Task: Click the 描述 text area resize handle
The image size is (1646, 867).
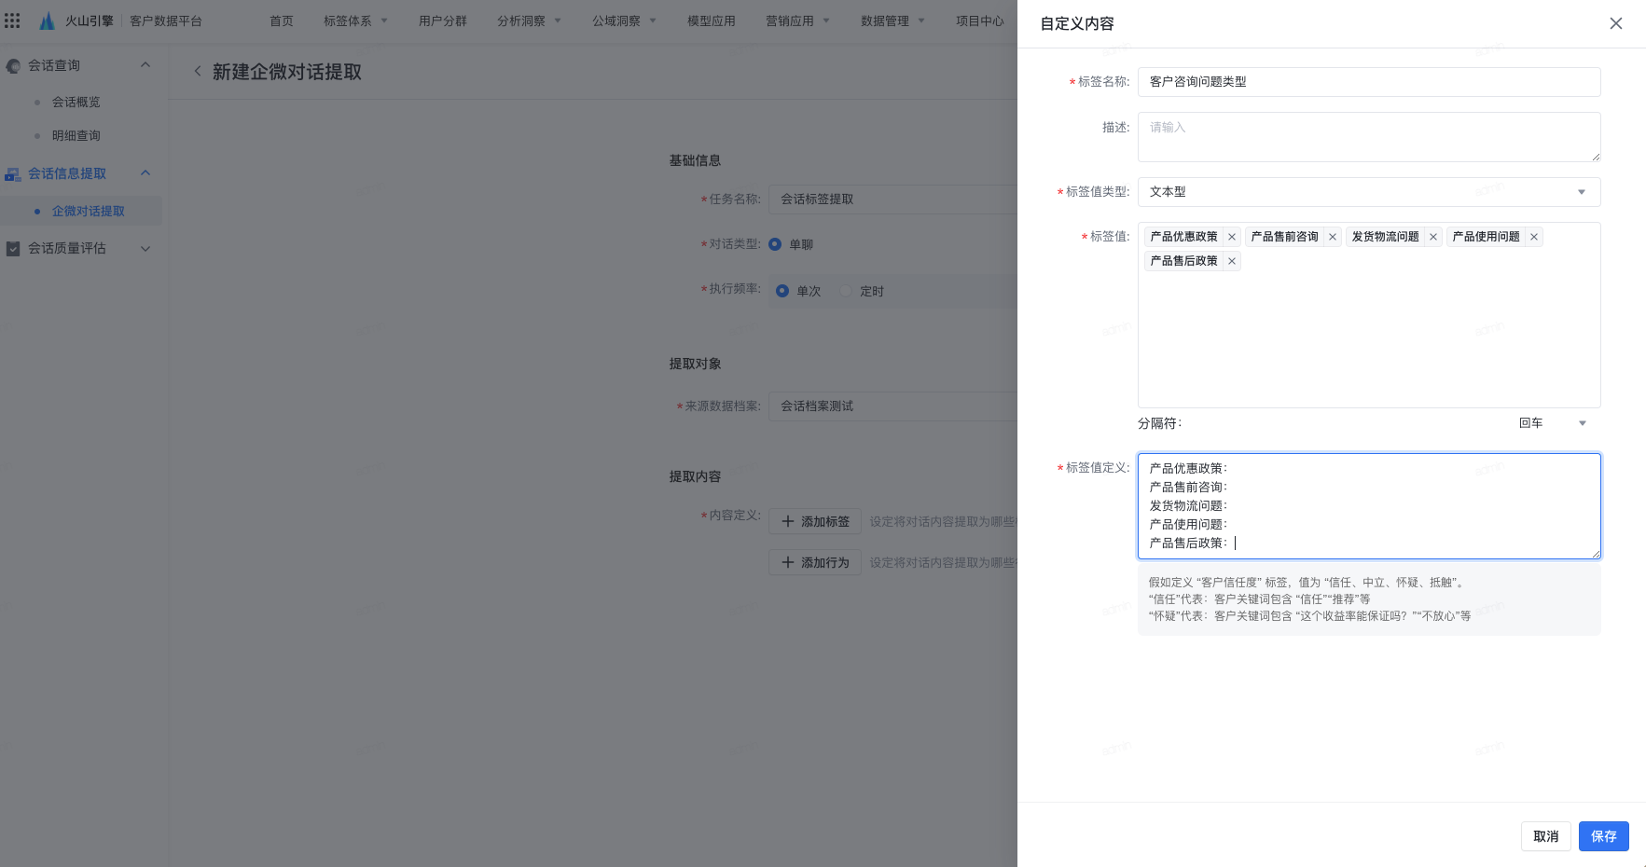Action: pos(1596,157)
